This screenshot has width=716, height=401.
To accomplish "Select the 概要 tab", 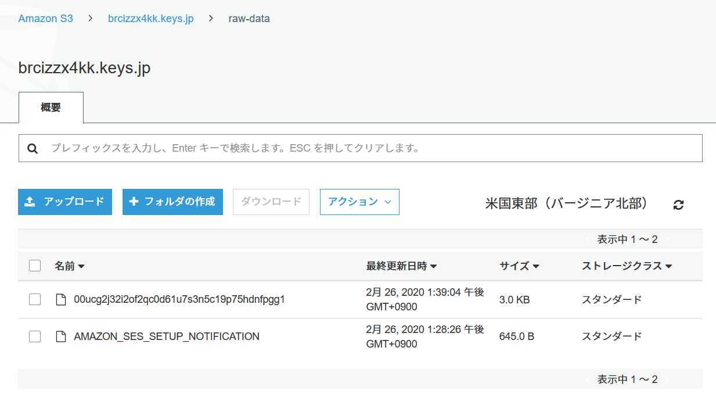I will pyautogui.click(x=51, y=108).
